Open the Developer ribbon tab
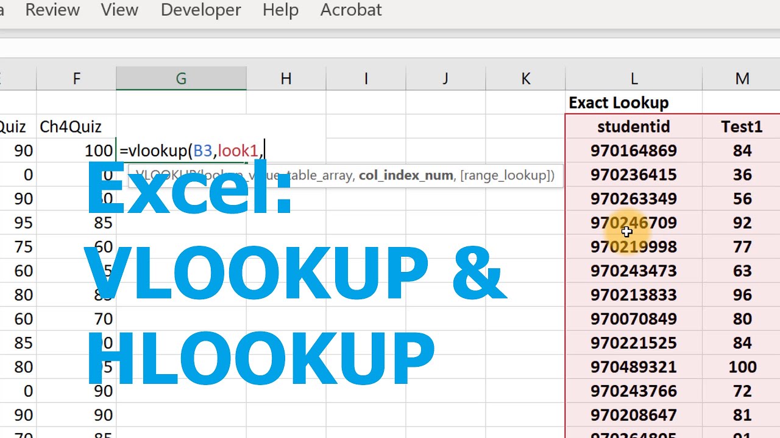Screen dimensions: 780x438 pyautogui.click(x=200, y=10)
